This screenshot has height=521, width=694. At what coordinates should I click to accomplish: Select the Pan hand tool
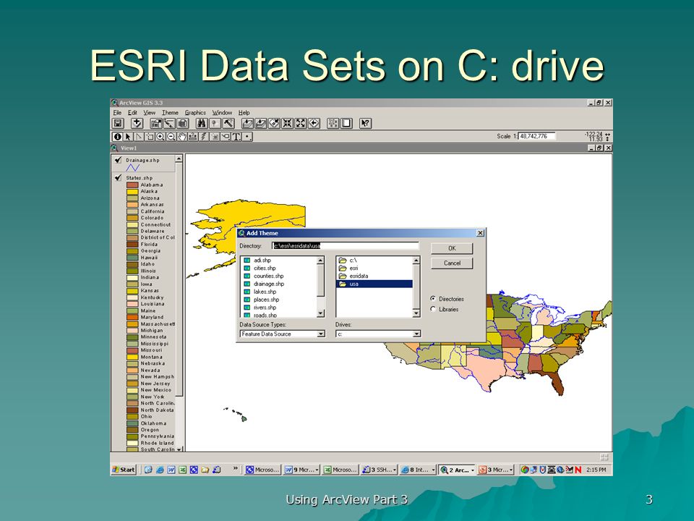(182, 137)
